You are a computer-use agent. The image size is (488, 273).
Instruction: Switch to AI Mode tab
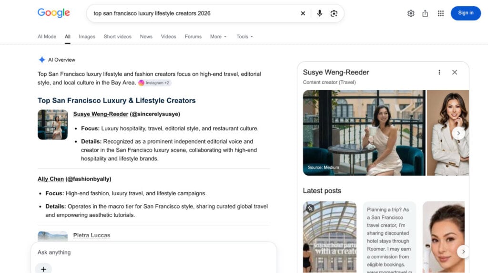click(x=47, y=36)
